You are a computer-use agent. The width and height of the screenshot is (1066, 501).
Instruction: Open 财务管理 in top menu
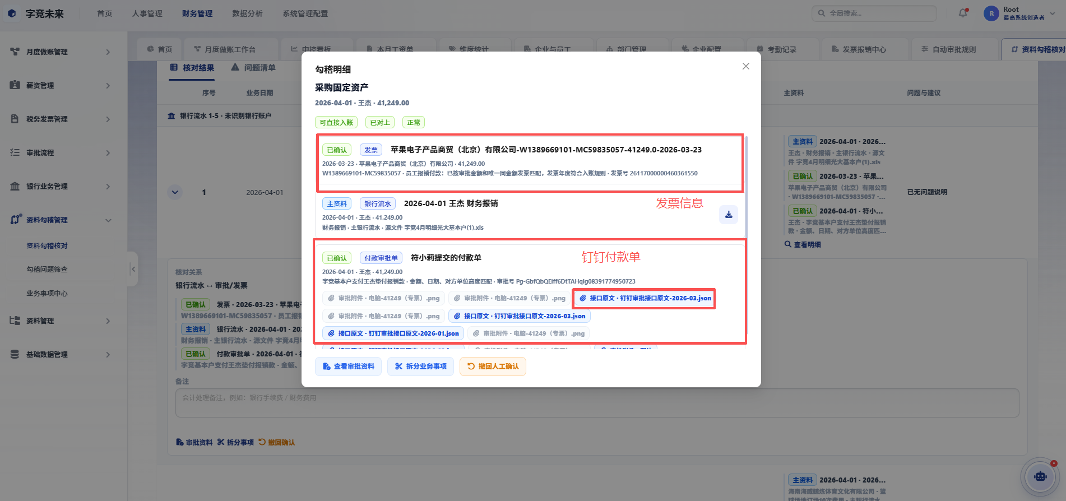[x=197, y=13]
